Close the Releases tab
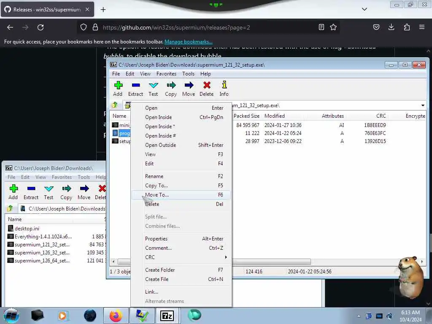Image resolution: width=432 pixels, height=324 pixels. click(x=87, y=9)
